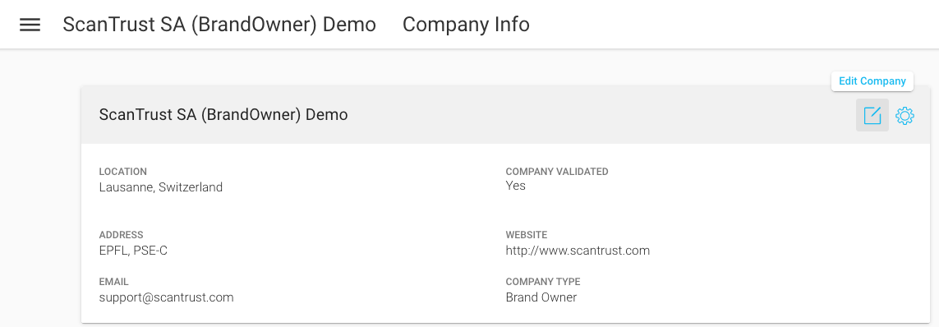Click the COMPANY TYPE label
Viewport: 939px width, 327px height.
[542, 282]
